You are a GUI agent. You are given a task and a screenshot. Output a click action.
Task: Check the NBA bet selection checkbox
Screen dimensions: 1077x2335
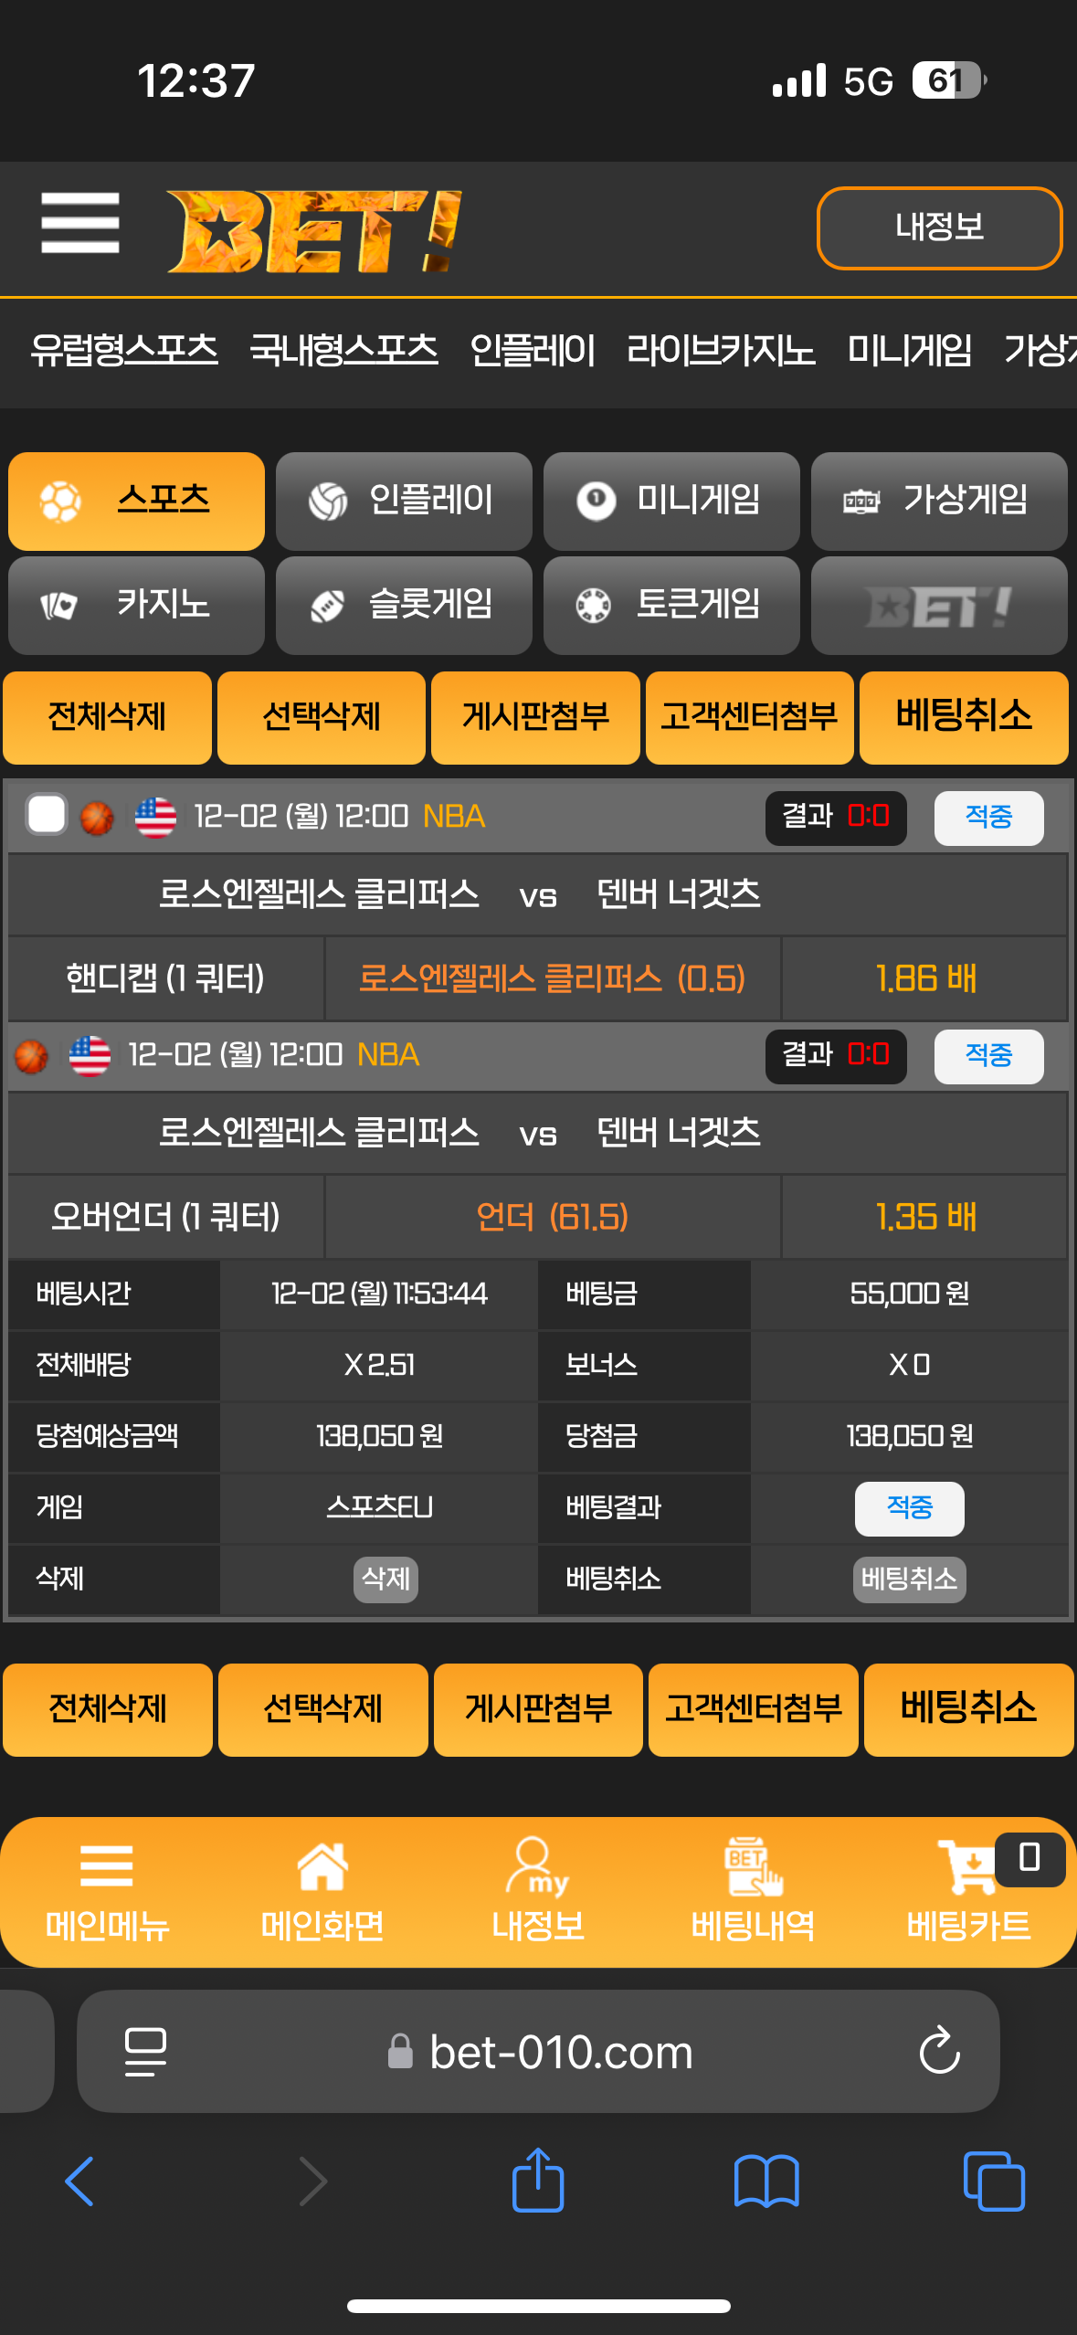point(47,815)
